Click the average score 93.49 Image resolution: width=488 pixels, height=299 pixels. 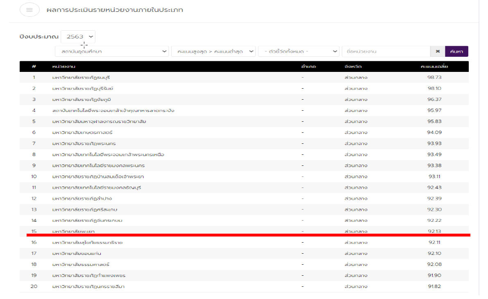434,155
